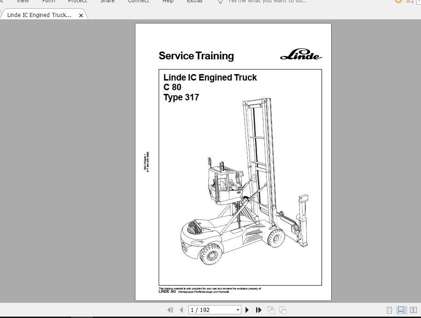The image size is (421, 318).
Task: Switch to two-page facing view
Action: pos(414,310)
